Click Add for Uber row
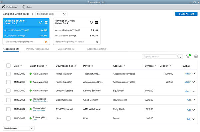This screenshot has width=200, height=132. tap(189, 119)
